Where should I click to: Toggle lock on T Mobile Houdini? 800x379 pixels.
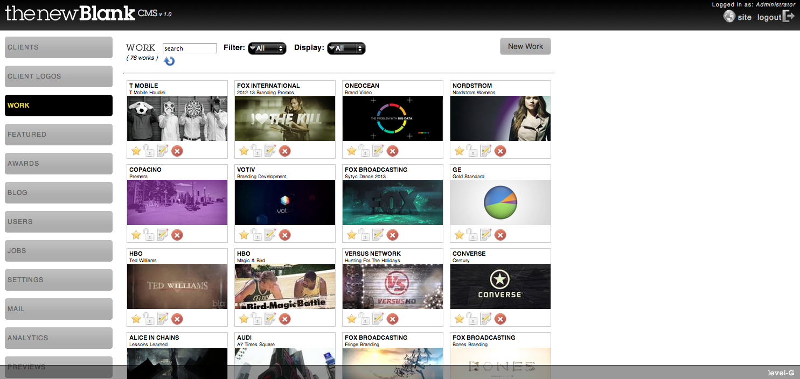pyautogui.click(x=149, y=151)
